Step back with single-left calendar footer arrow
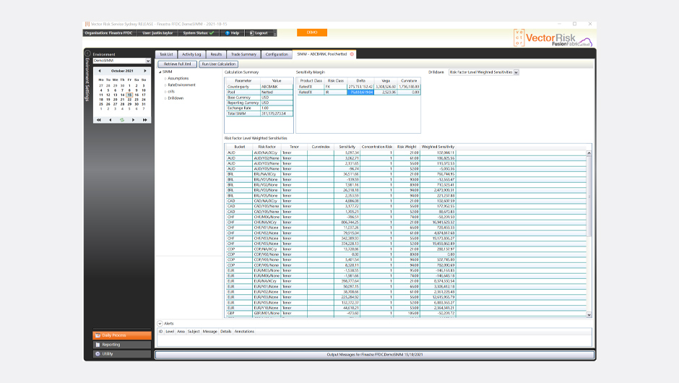The image size is (679, 383). [111, 120]
